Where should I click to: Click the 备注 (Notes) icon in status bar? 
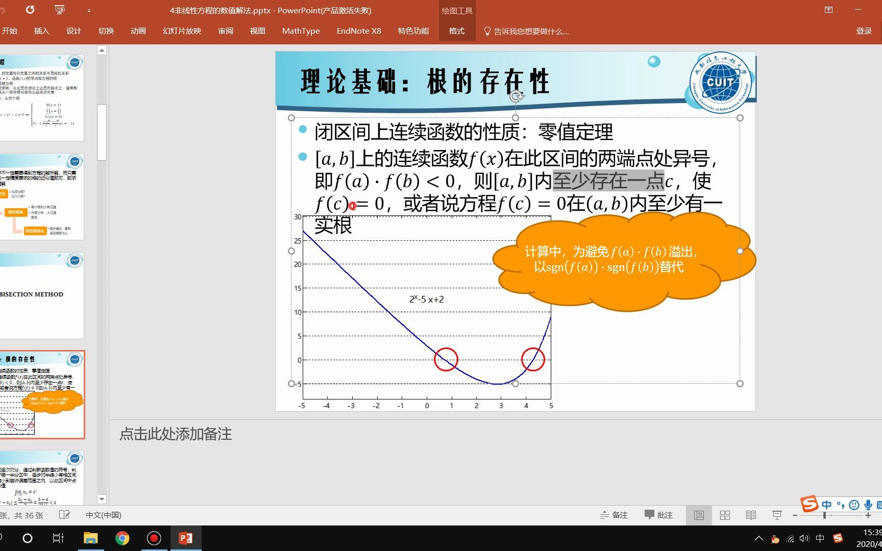point(614,515)
